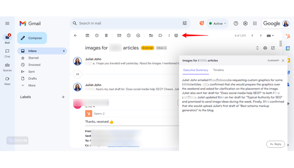This screenshot has height=168, width=294.
Task: Snooze this email with the clock icon
Action: [x=129, y=36]
